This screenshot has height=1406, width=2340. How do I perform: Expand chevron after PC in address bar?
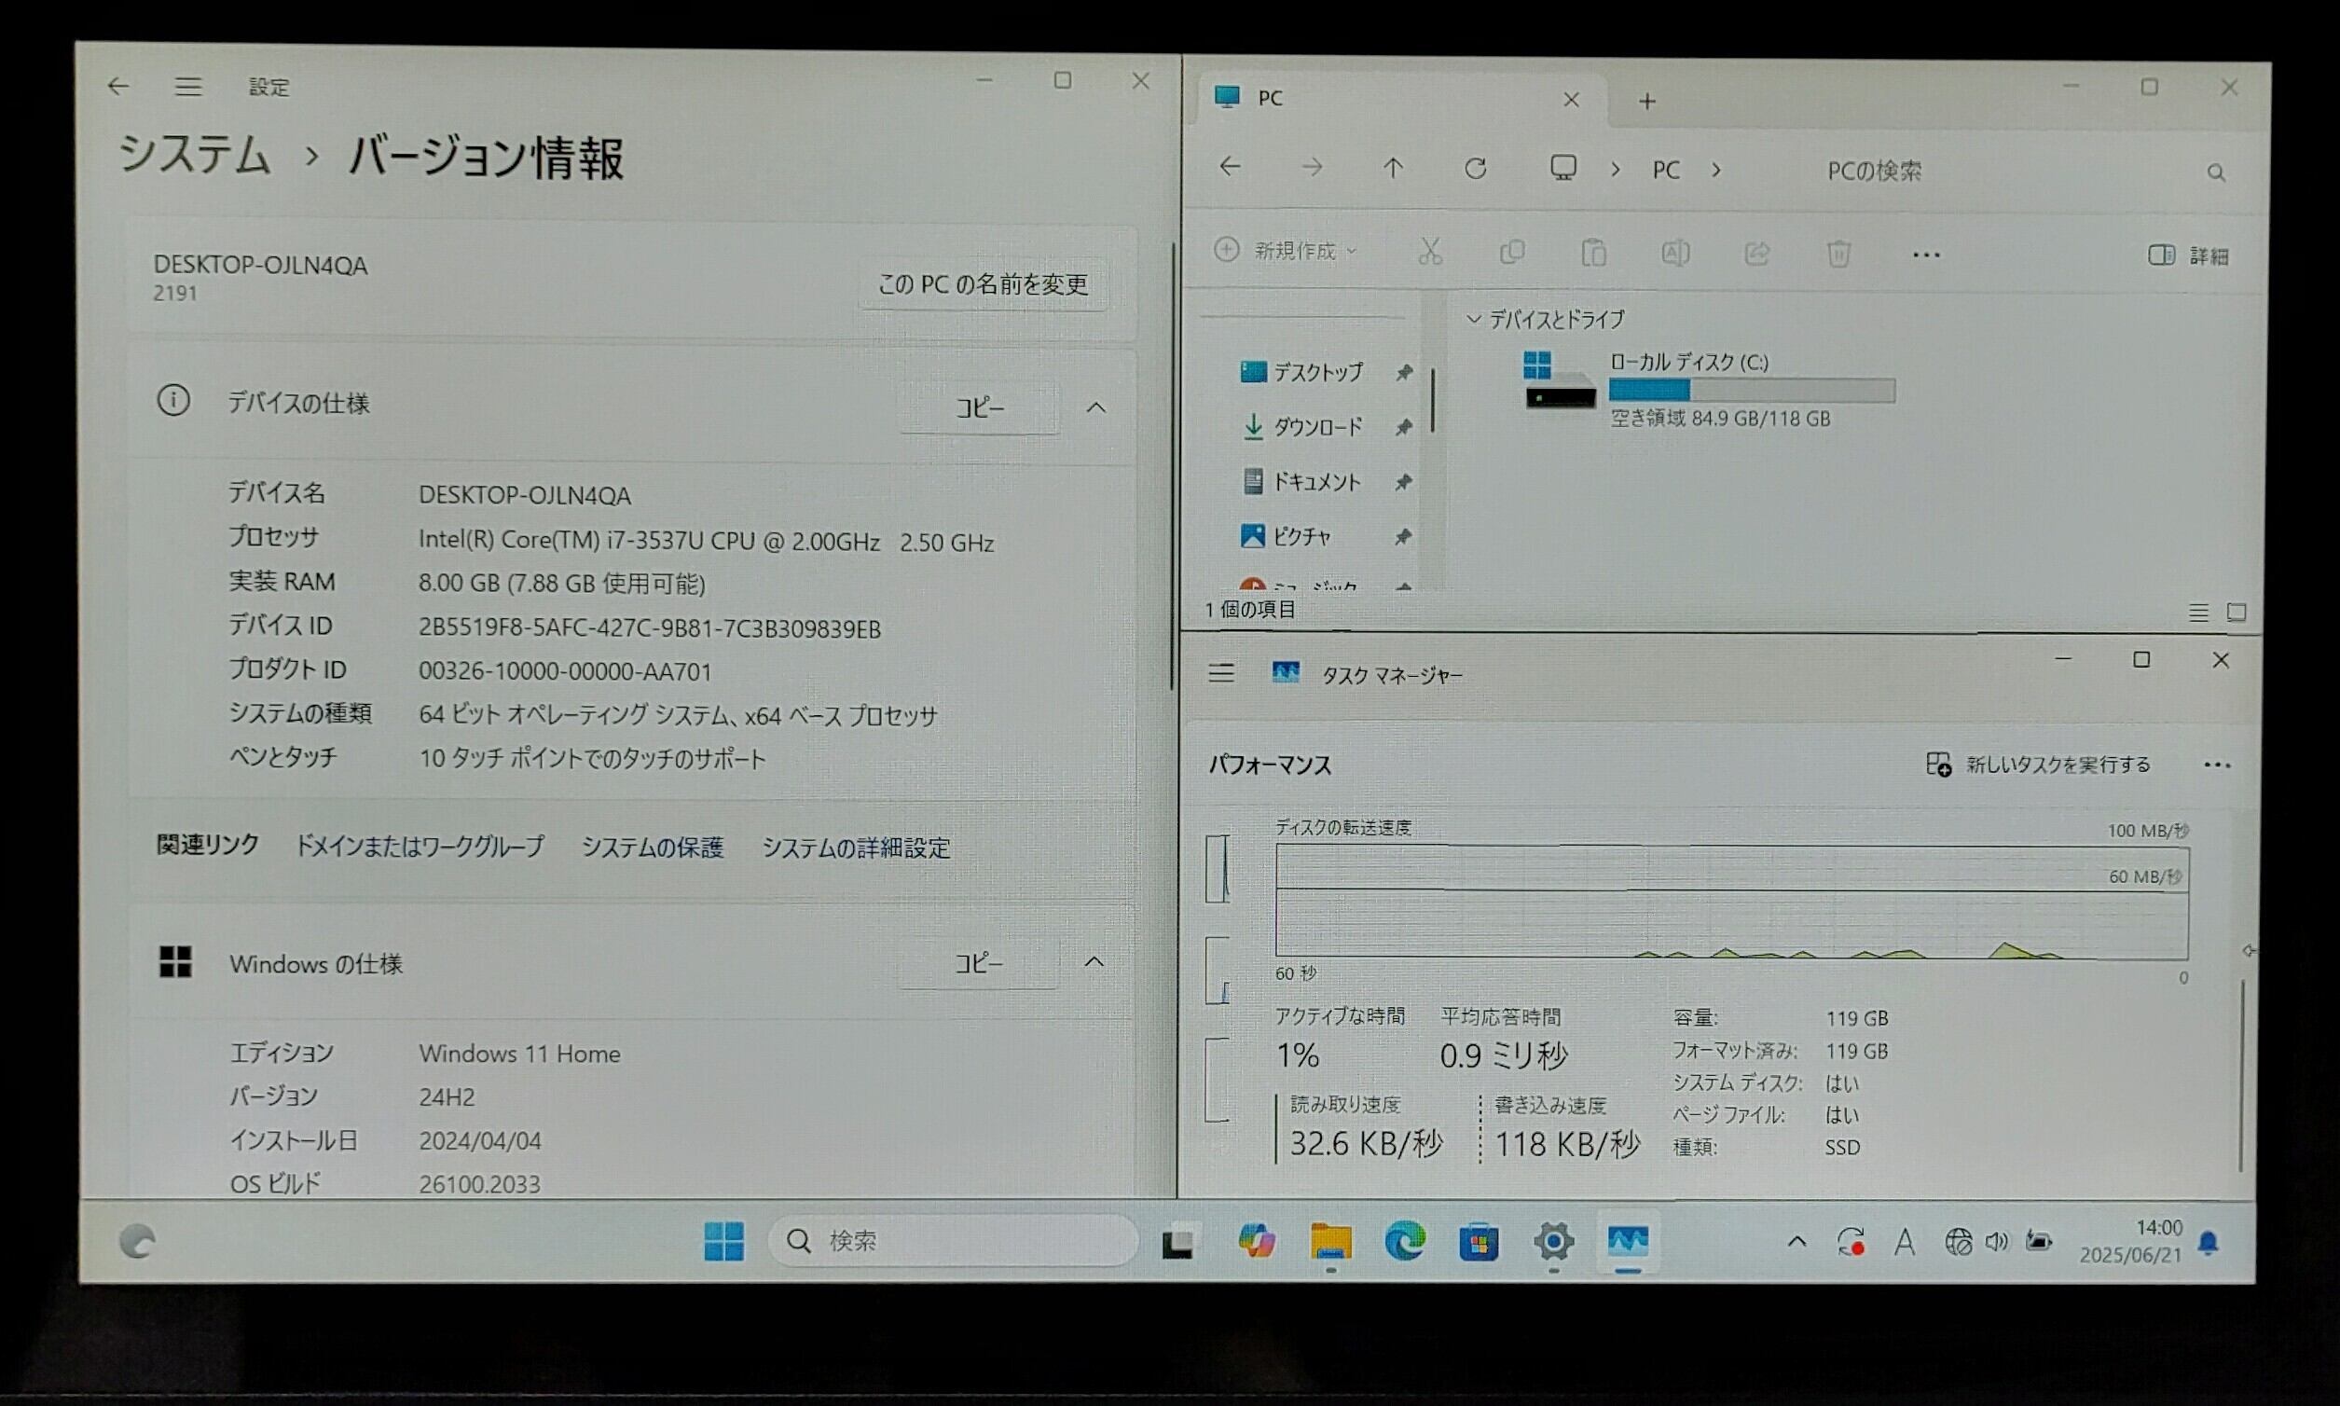tap(1715, 171)
